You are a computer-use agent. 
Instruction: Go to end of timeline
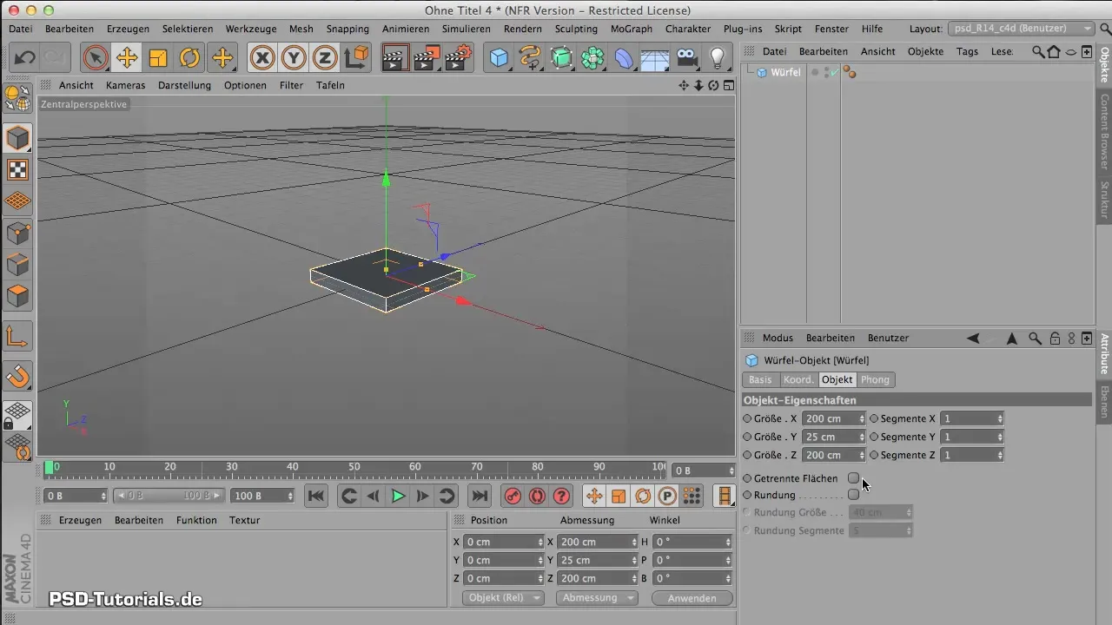[x=479, y=496]
